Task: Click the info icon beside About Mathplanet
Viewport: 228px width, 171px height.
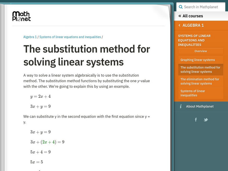Action: 181,106
